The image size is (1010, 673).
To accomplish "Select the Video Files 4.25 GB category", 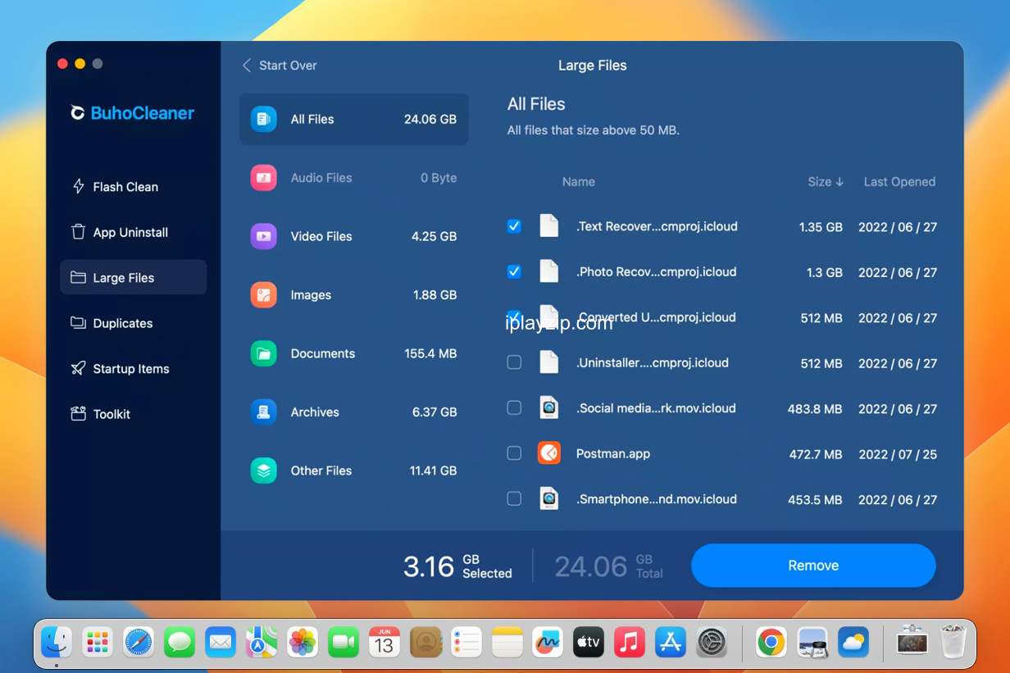I will click(354, 236).
